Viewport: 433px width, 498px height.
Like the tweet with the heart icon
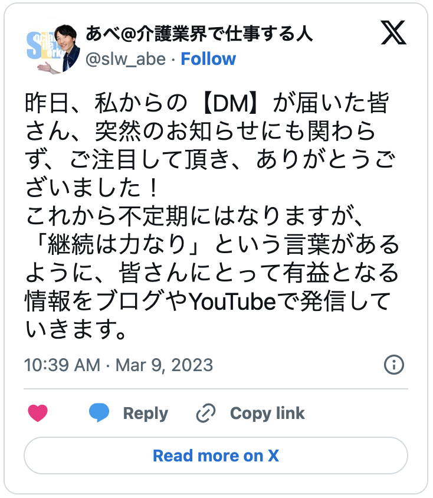(x=38, y=413)
